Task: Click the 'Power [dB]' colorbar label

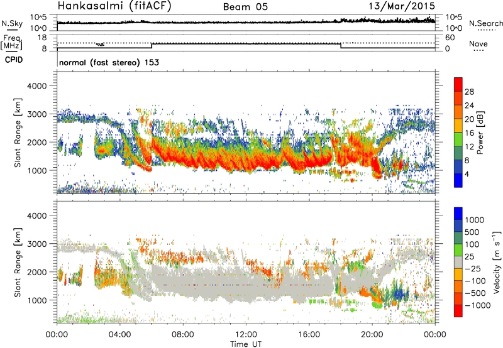Action: (480, 133)
